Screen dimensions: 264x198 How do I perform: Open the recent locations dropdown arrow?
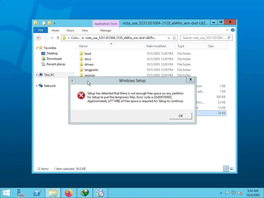(52, 38)
